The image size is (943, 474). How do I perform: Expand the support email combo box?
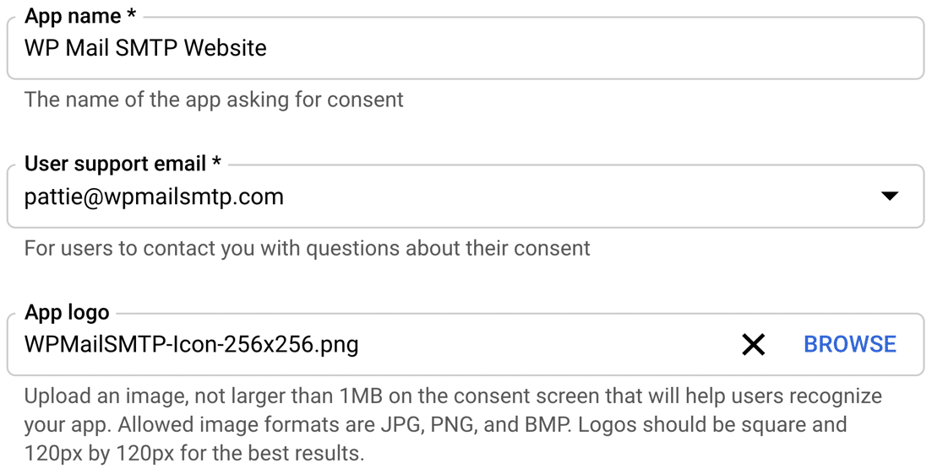[x=465, y=197]
